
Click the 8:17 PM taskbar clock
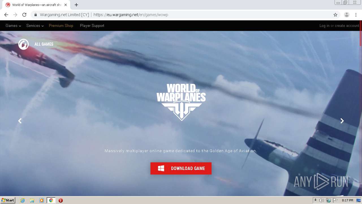pos(347,200)
